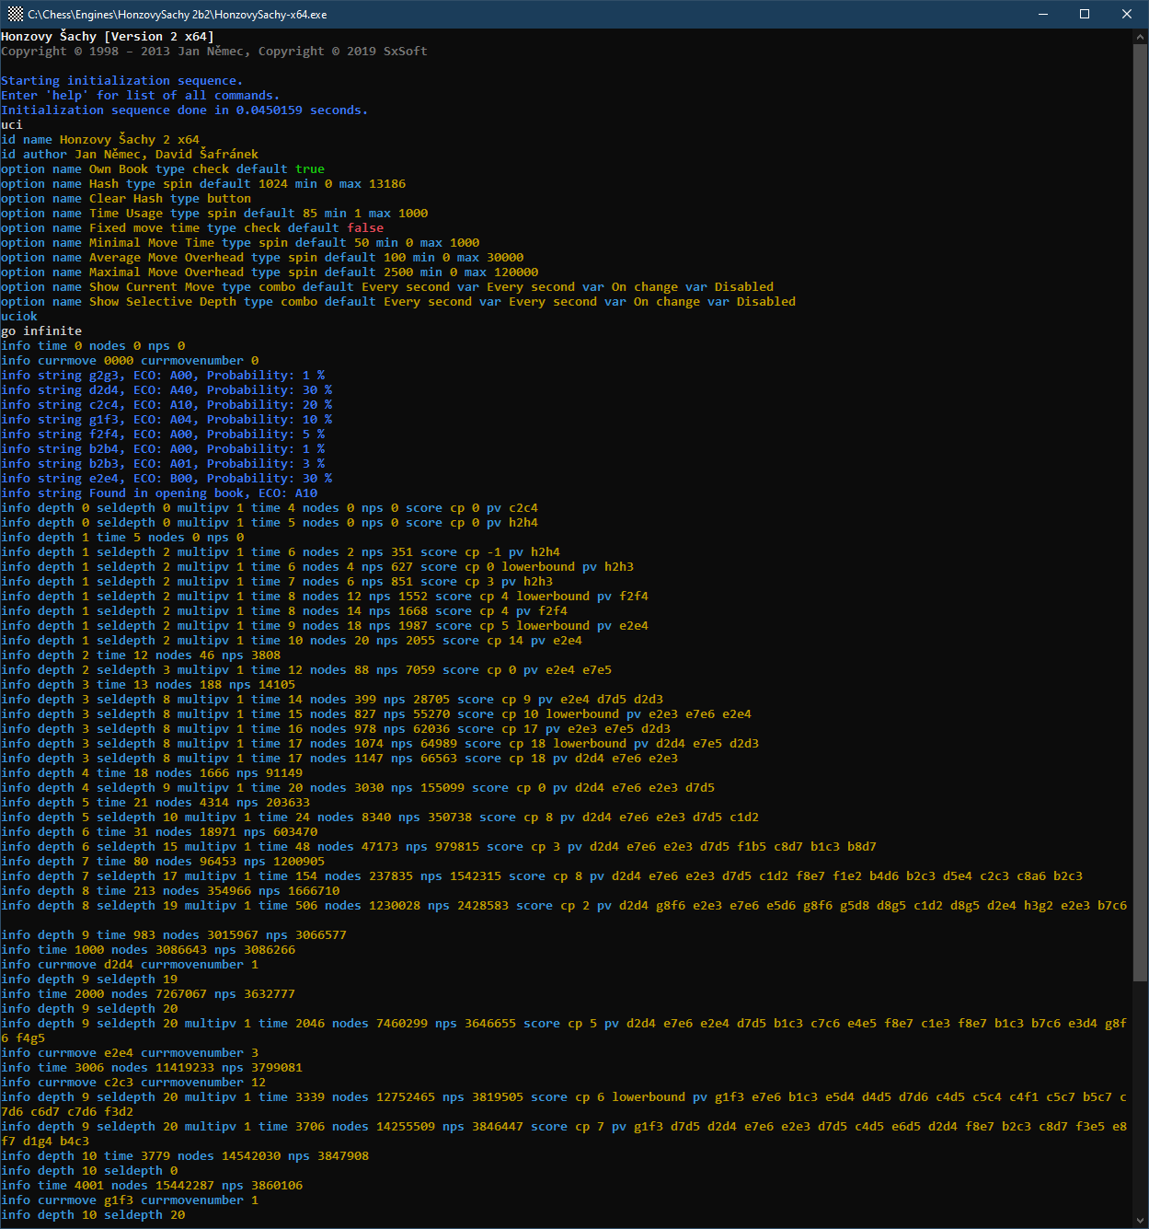Click the 'option name Minimal Move Time' line
The width and height of the screenshot is (1149, 1229).
point(240,243)
